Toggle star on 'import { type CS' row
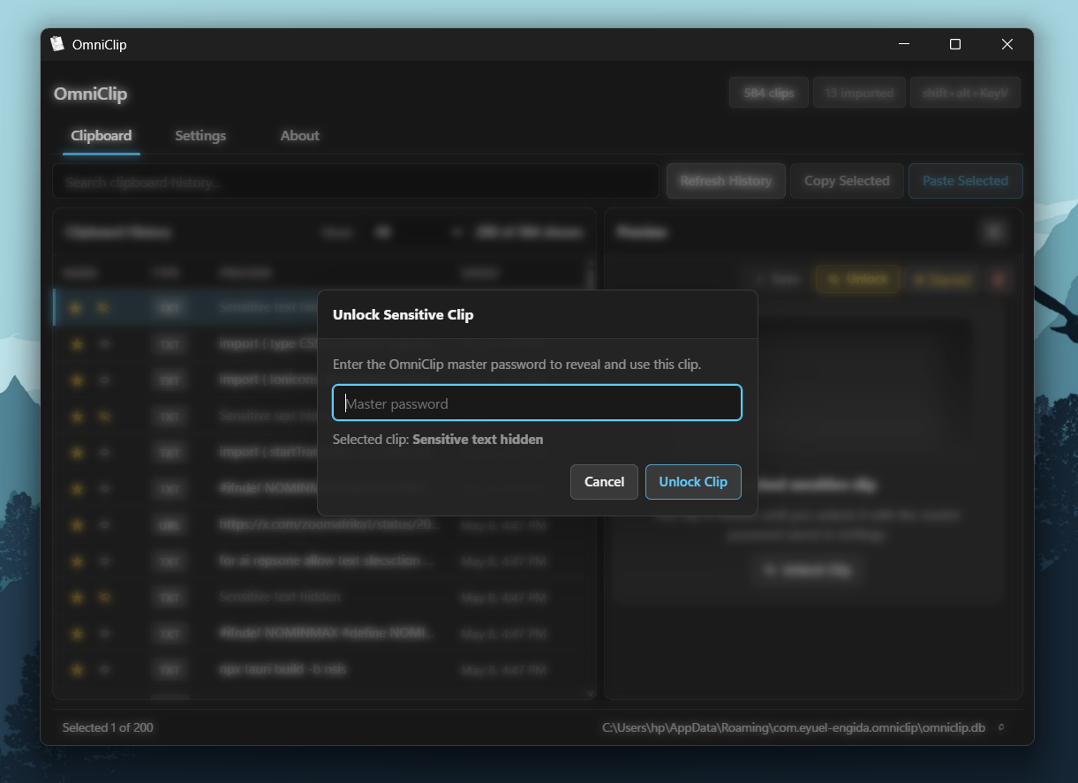Image resolution: width=1078 pixels, height=783 pixels. click(x=76, y=343)
